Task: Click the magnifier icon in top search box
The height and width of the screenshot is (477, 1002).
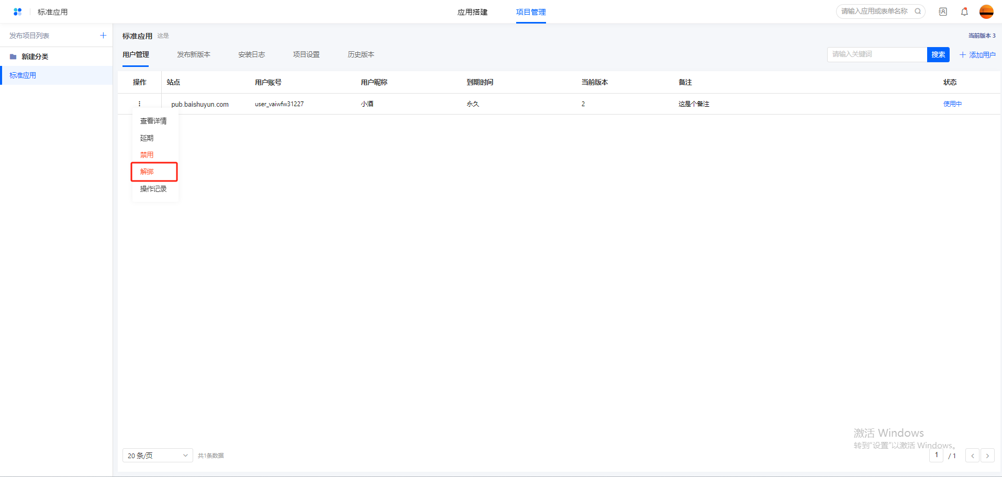Action: (x=918, y=11)
